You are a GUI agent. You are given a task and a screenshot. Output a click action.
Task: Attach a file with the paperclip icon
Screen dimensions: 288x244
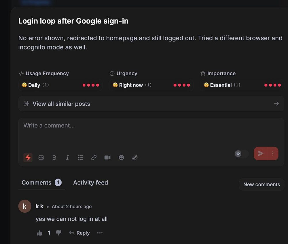tap(135, 157)
